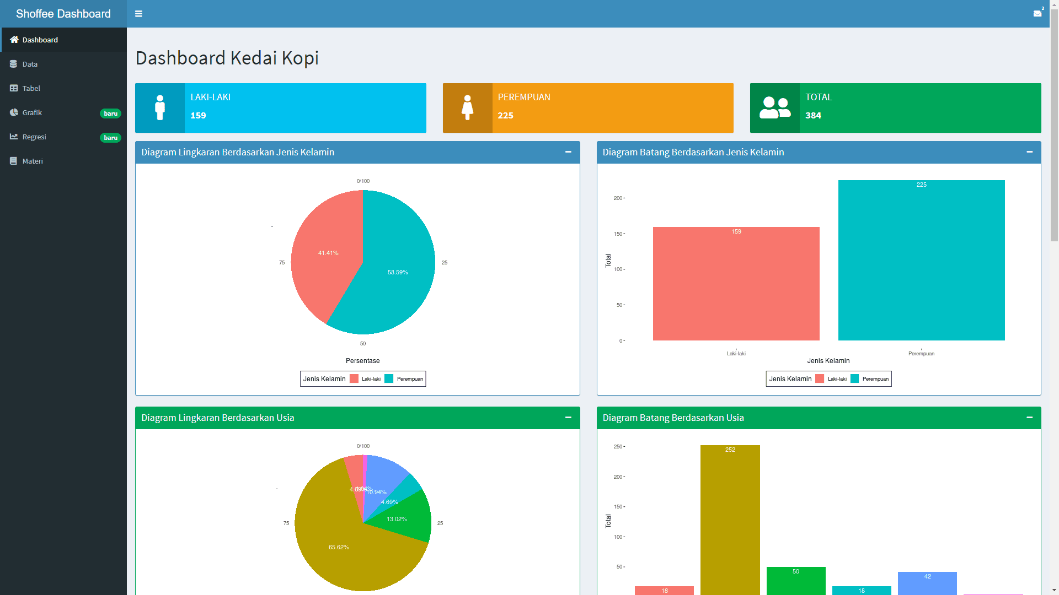The height and width of the screenshot is (595, 1059).
Task: Open the Regresi menu item
Action: (x=34, y=137)
